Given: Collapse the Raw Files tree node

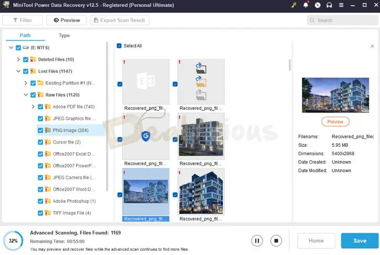Looking at the screenshot, I should [x=26, y=95].
